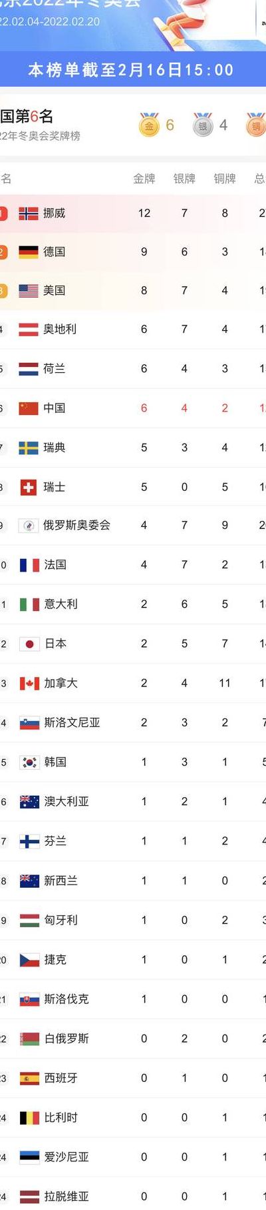Click the 白俄罗斯 country name
266x1210 pixels.
pyautogui.click(x=66, y=1039)
